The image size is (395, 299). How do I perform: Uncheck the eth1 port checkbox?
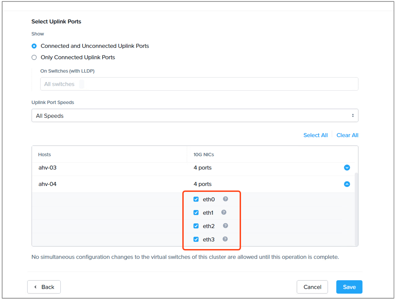click(x=196, y=213)
